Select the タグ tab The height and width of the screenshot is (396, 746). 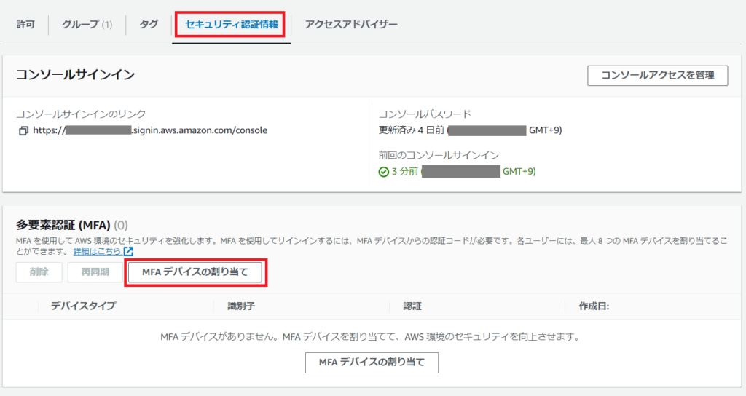149,25
